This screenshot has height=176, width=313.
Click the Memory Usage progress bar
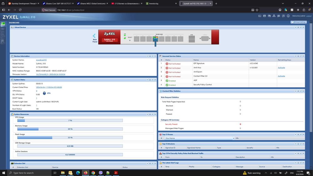pyautogui.click(x=70, y=129)
